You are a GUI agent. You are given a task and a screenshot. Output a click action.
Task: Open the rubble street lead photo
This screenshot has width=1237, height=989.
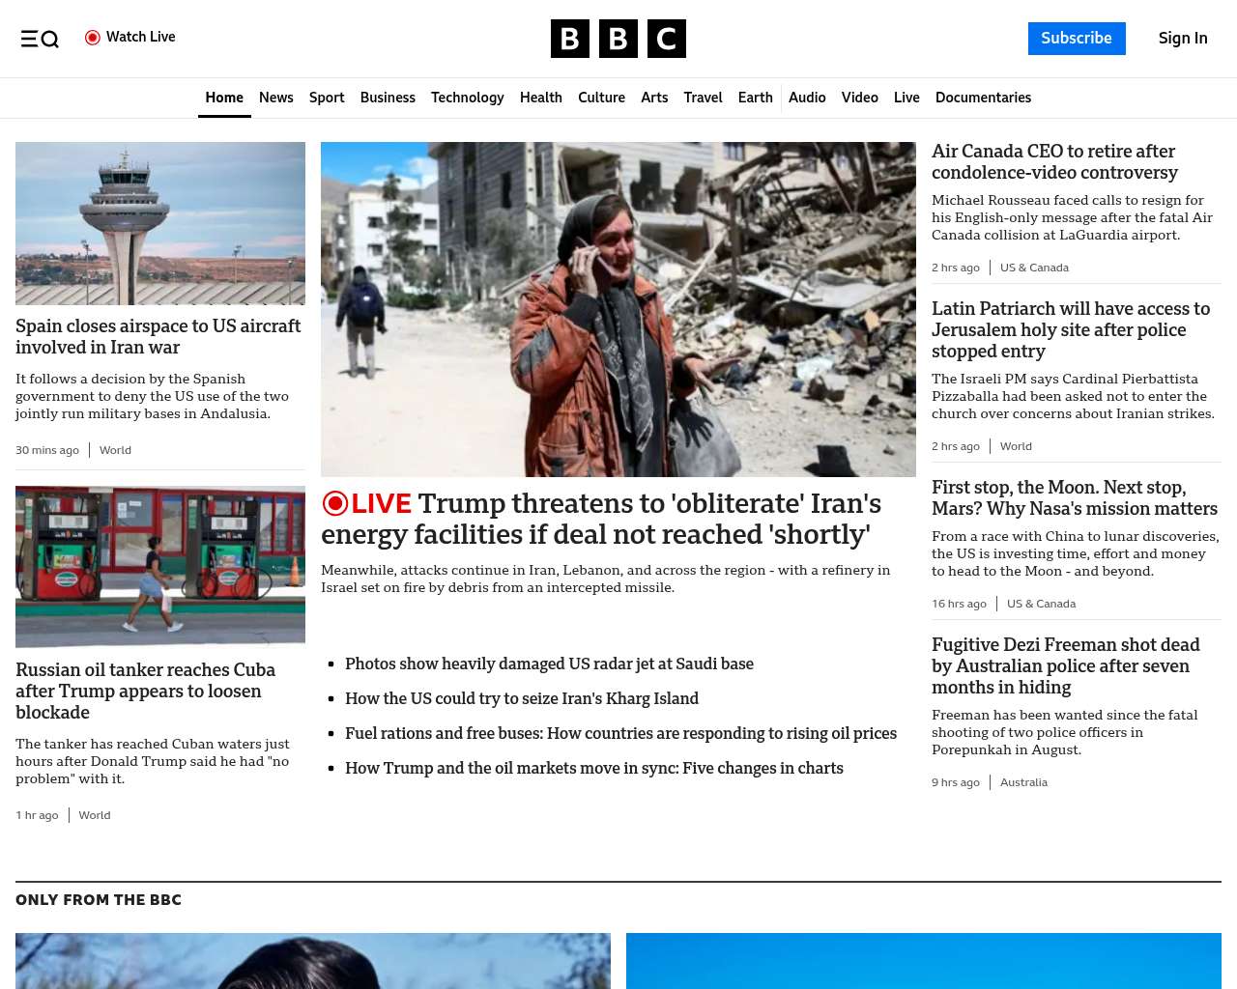[618, 309]
